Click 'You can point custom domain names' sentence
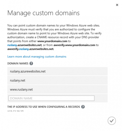The height and width of the screenshot is (131, 122). (x=54, y=25)
